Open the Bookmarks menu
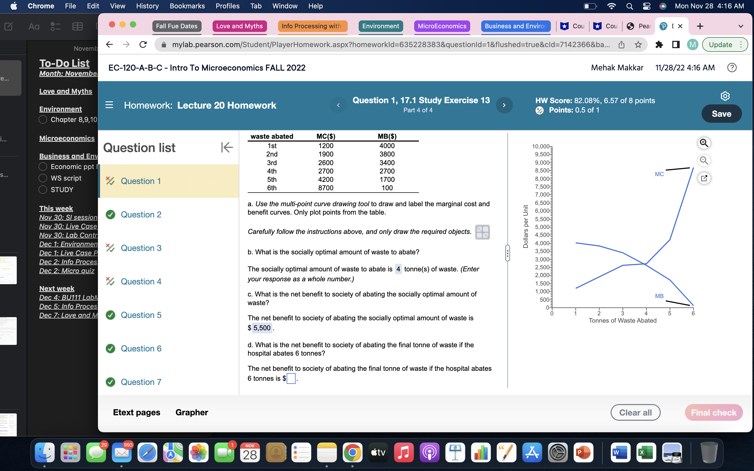The width and height of the screenshot is (754, 471). pos(187,6)
